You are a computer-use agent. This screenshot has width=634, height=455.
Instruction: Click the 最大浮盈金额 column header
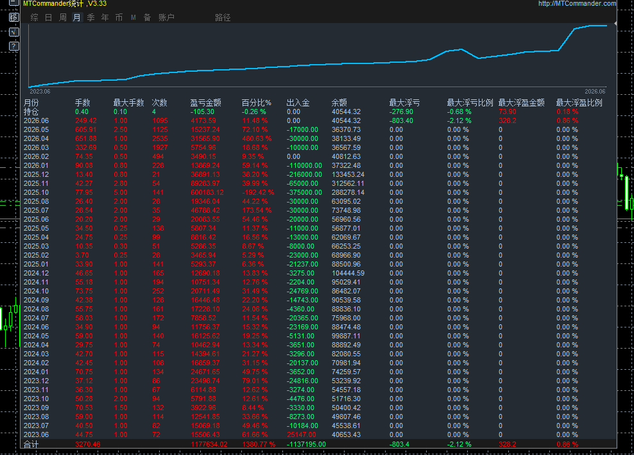click(x=521, y=103)
